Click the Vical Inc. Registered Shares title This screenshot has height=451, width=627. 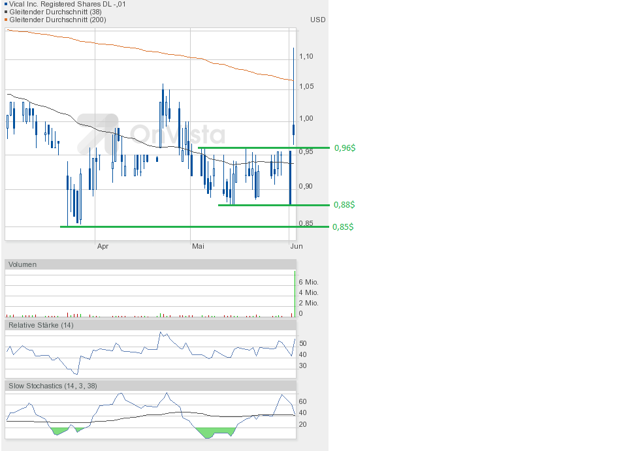coord(68,4)
